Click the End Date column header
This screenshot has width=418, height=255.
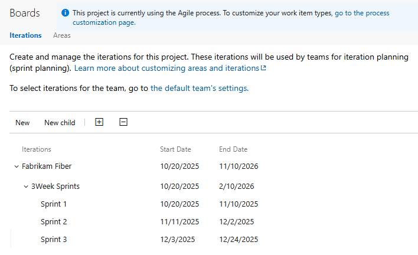tap(233, 149)
